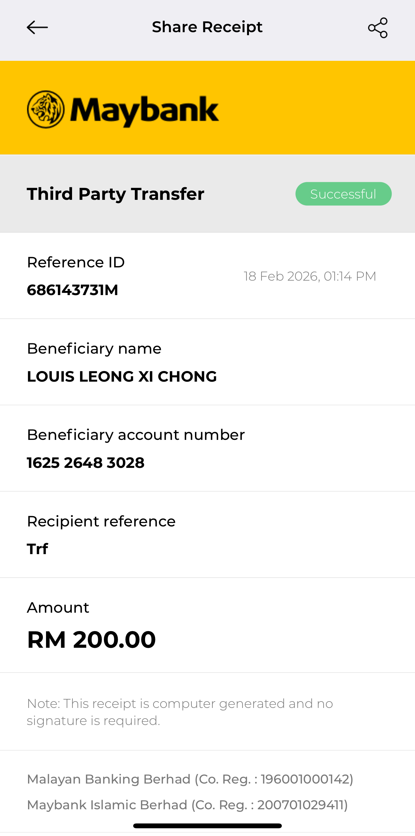This screenshot has width=415, height=836.
Task: Select beneficiary name LOUIS LEONG XI CHONG
Action: 122,376
